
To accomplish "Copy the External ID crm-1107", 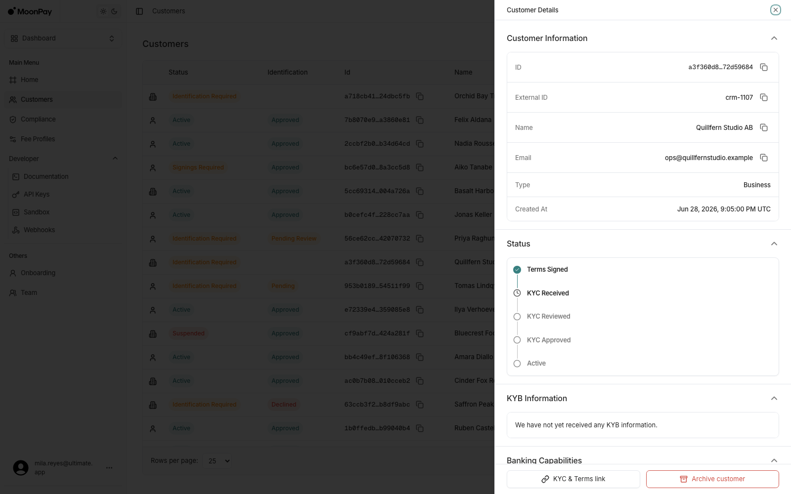I will click(x=764, y=97).
